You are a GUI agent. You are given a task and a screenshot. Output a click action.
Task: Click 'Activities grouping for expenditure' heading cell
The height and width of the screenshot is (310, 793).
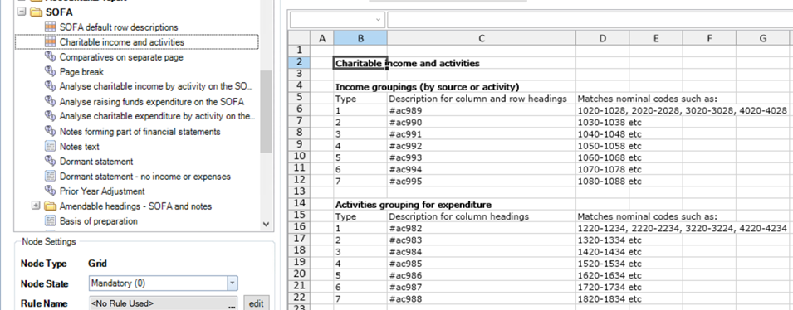click(x=414, y=205)
